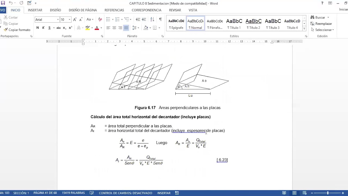Image resolution: width=348 pixels, height=196 pixels.
Task: Switch to the read mode view in the status bar
Action: tap(284, 193)
